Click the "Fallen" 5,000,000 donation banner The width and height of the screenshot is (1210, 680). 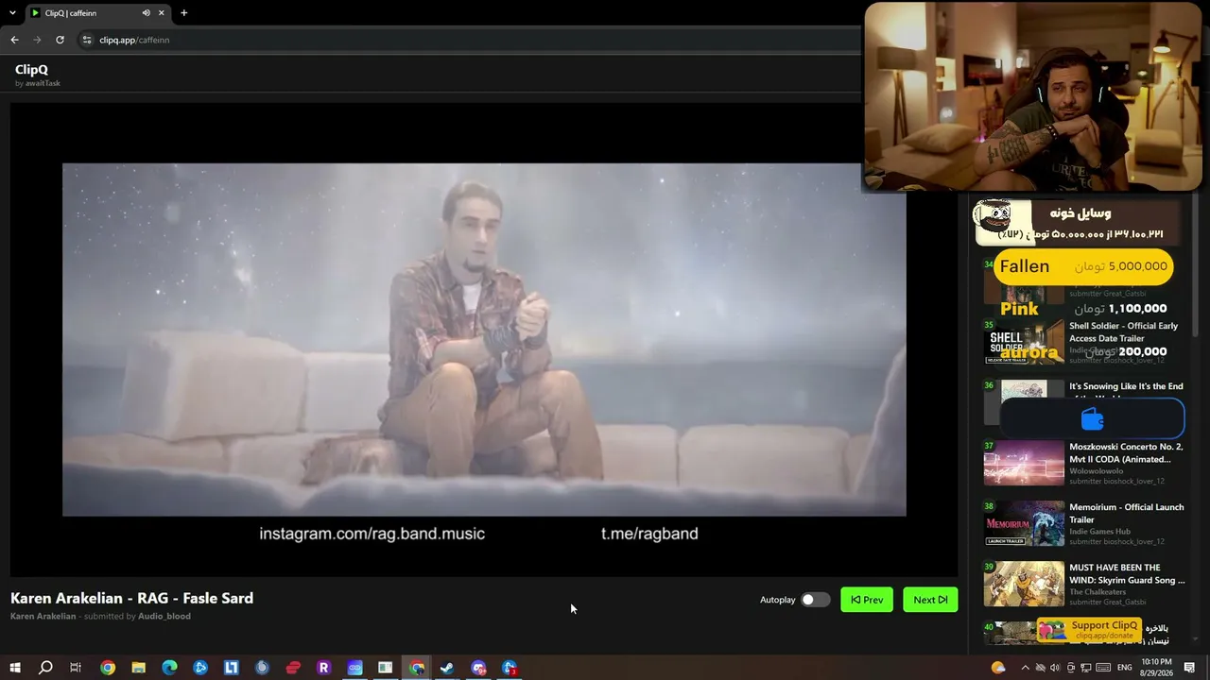(1083, 266)
